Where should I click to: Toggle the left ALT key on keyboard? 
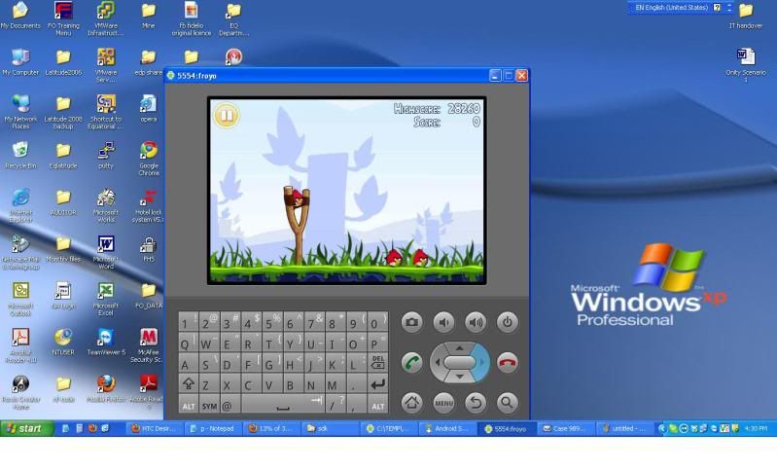click(189, 406)
